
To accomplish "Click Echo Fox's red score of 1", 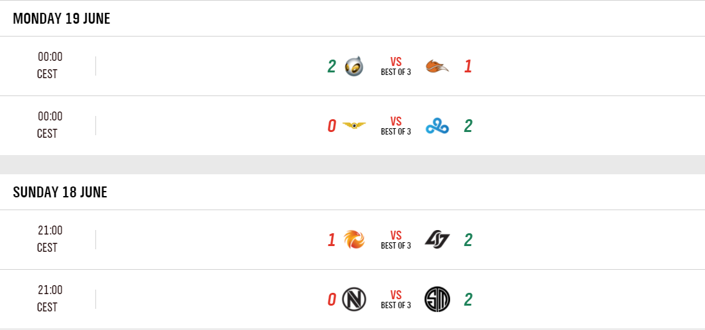I will [x=467, y=66].
